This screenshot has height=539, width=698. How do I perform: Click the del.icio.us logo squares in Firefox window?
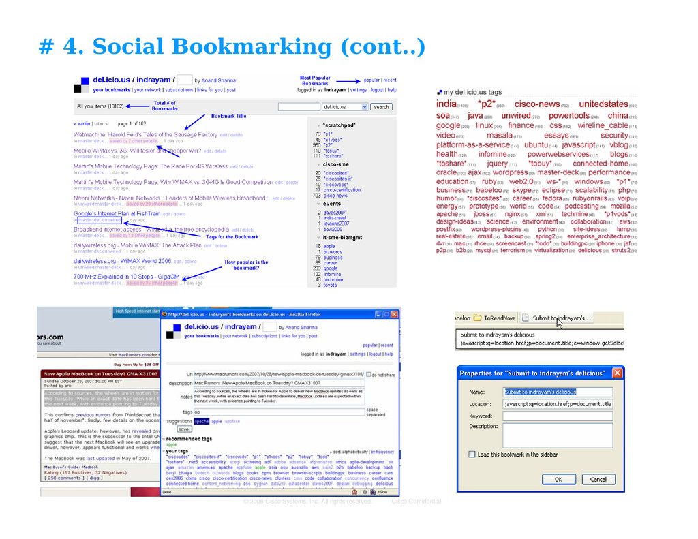[x=173, y=331]
